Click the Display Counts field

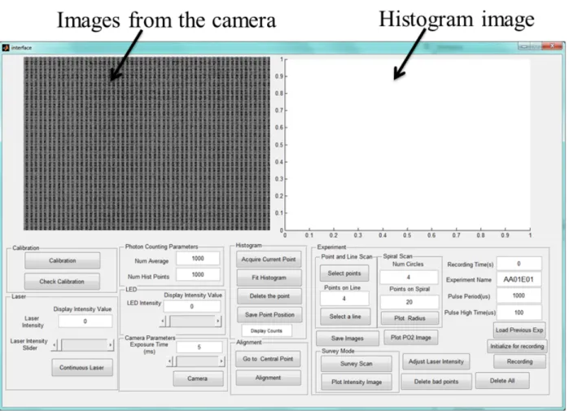click(x=267, y=330)
